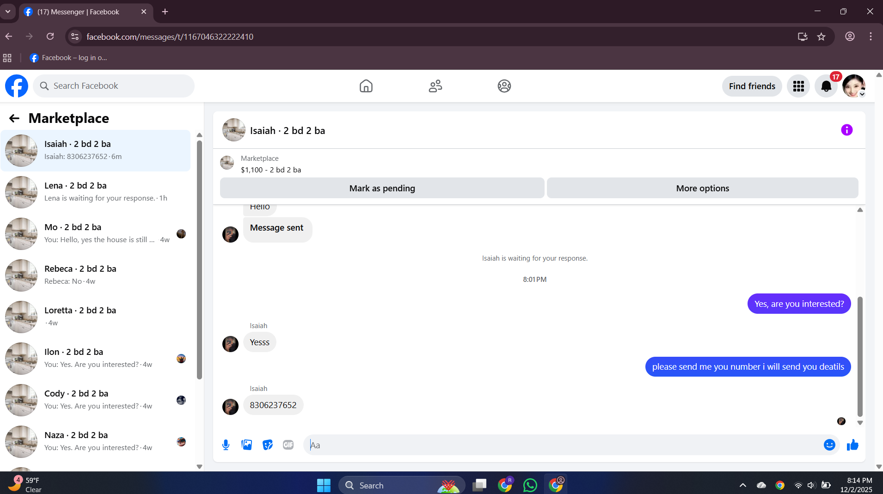Open WhatsApp from the taskbar

tap(530, 485)
